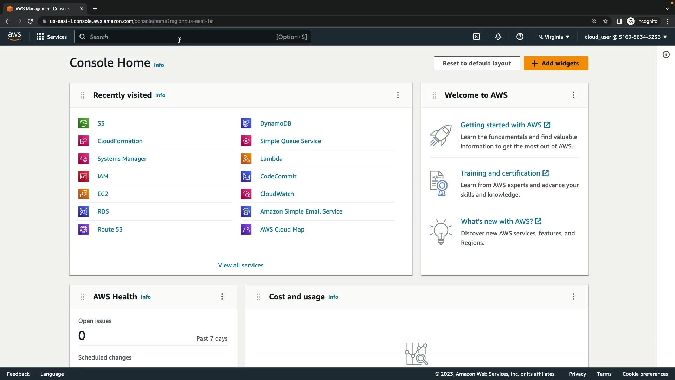Open the Services menu
Viewport: 675px width, 380px height.
[x=52, y=37]
